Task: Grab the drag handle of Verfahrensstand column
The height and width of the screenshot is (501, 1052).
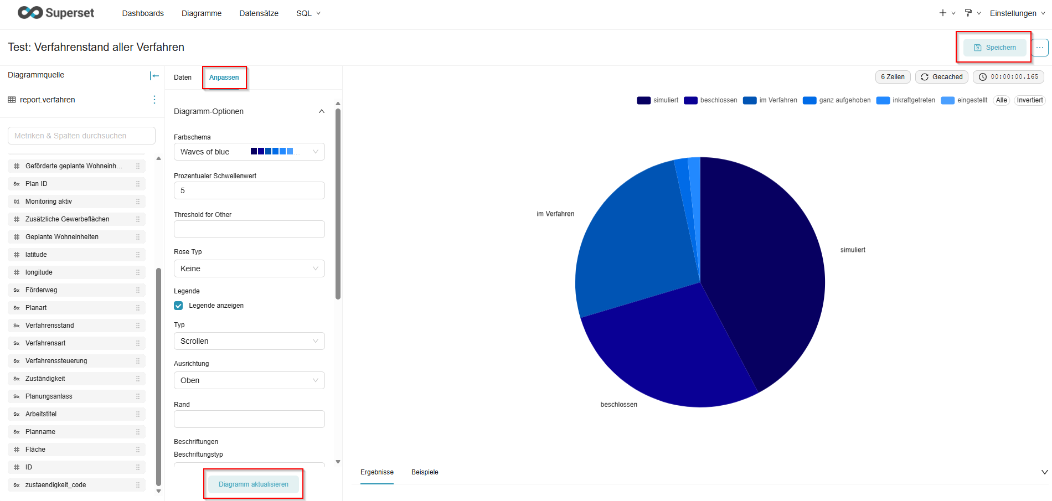Action: coord(138,326)
